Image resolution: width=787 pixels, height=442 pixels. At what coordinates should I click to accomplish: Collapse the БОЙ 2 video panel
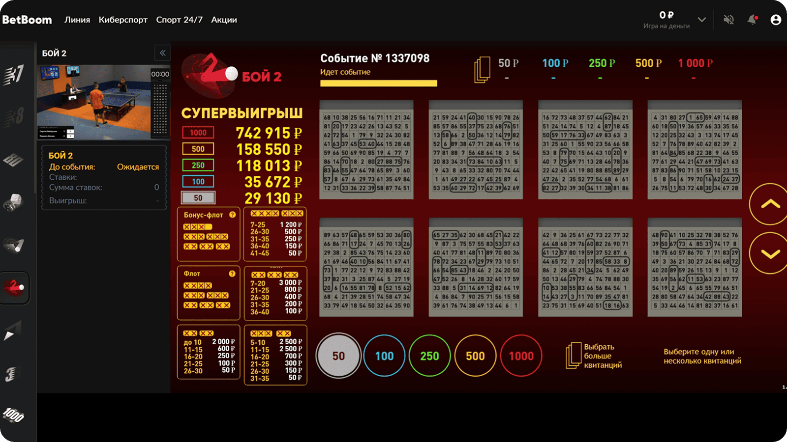(162, 53)
